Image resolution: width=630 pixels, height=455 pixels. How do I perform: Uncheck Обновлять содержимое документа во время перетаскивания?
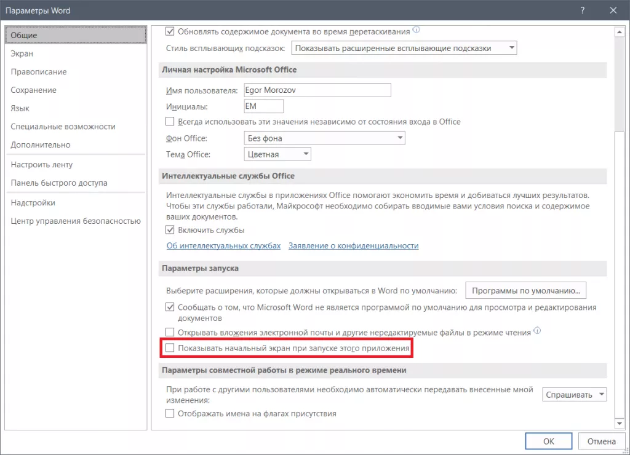pos(170,31)
